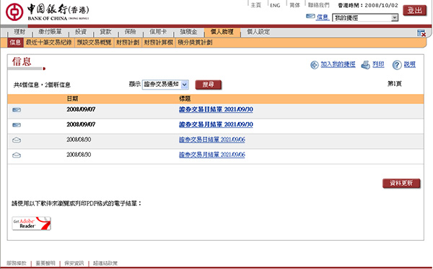Click the 保安資訊 footer link
Screen dimensions: 433x269
tap(74, 263)
